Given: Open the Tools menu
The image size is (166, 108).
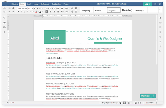Looking at the screenshot, I should (x=14, y=4).
